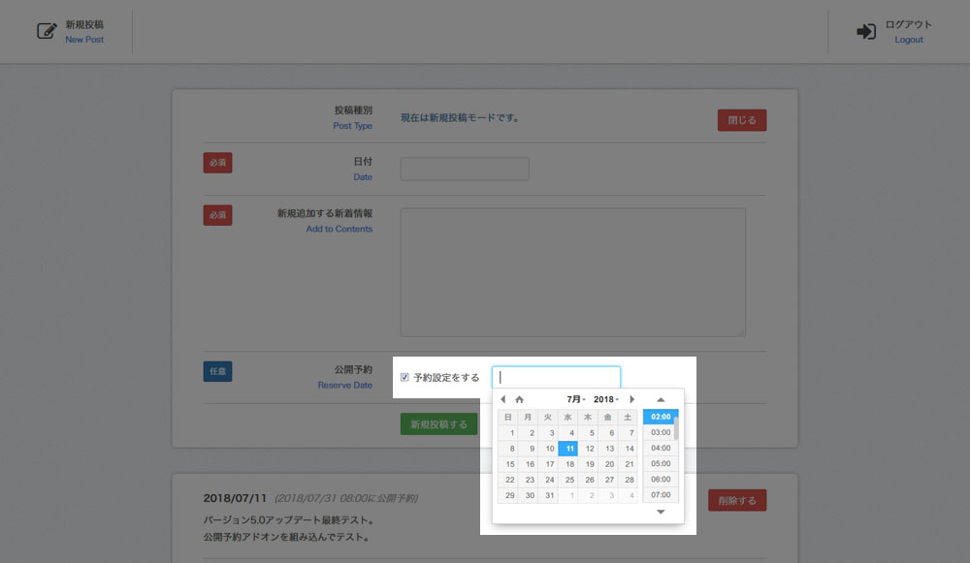Select 06:00 in time list
970x563 pixels.
pos(660,479)
